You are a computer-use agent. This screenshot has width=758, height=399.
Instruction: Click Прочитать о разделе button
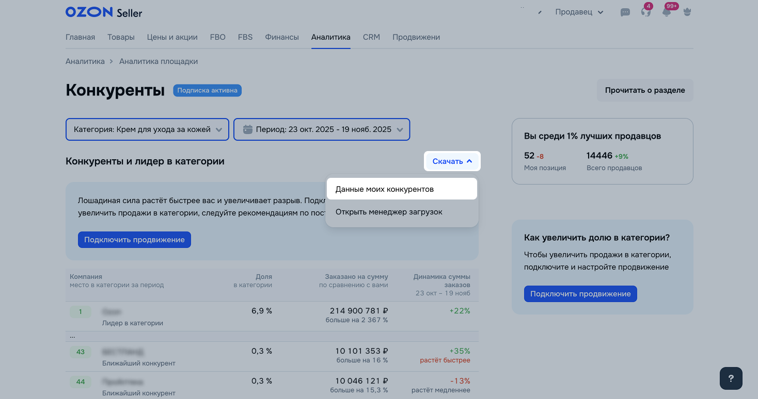click(644, 90)
